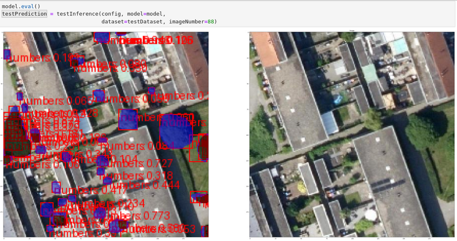Click the 'numbers 0.727' detection label
Viewport: 457px width, 241px height.
point(141,163)
